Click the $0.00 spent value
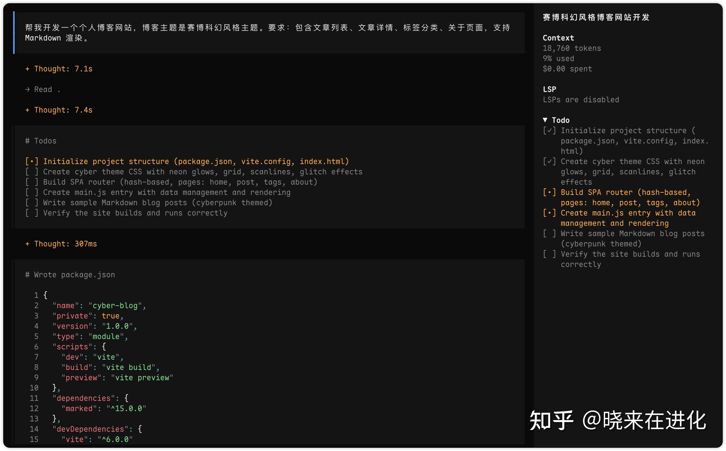 (567, 69)
